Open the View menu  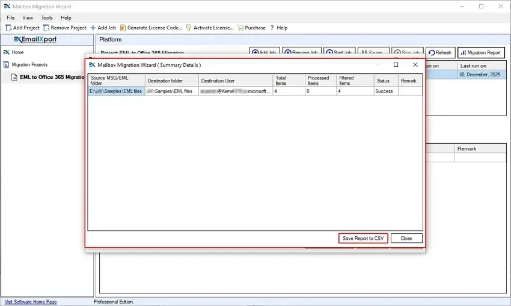(28, 17)
